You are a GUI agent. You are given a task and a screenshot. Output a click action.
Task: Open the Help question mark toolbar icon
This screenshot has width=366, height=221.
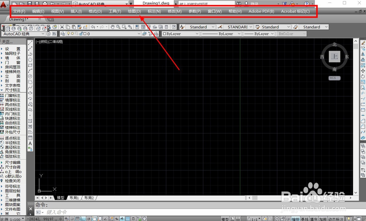pos(174,27)
